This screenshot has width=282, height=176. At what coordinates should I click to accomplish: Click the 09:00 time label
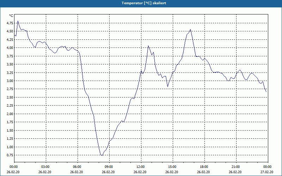point(109,167)
